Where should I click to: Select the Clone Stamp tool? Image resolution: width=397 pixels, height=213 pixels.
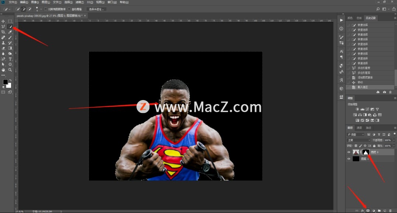[x=3, y=43]
